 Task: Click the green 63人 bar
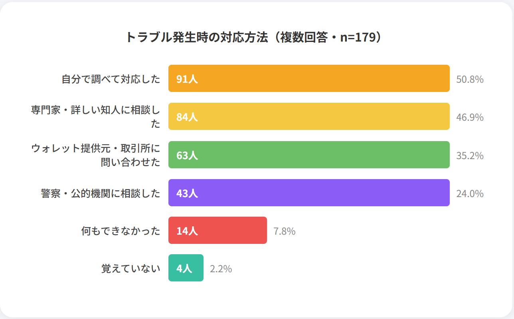coord(309,155)
